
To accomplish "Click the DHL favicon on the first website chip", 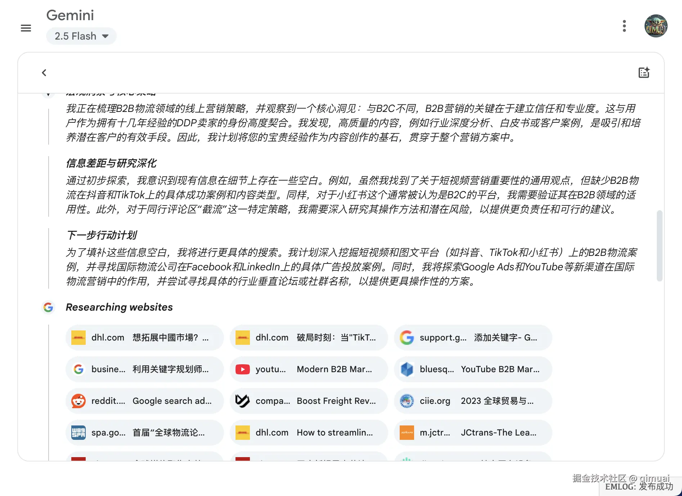I will click(x=78, y=338).
